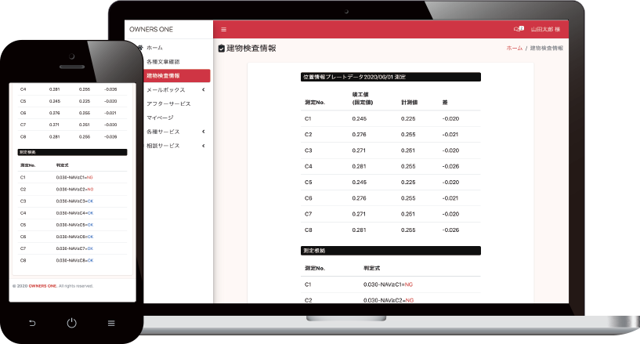Open メールボックス in the sidebar
The width and height of the screenshot is (640, 344).
point(166,90)
